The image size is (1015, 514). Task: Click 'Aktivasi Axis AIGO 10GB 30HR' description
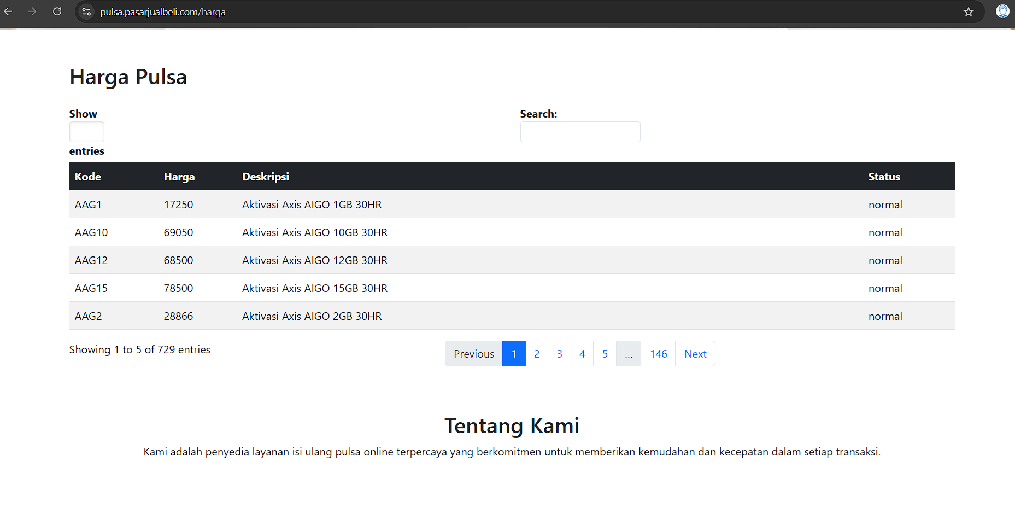click(315, 232)
